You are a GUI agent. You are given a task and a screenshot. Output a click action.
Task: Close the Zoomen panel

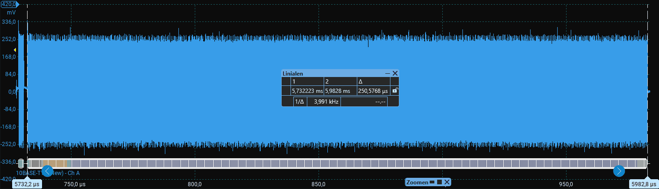[x=447, y=182]
